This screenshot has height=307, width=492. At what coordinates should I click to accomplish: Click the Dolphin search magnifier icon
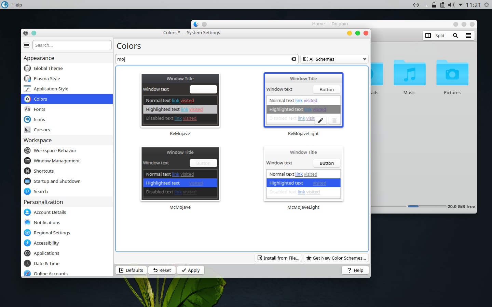pos(455,35)
